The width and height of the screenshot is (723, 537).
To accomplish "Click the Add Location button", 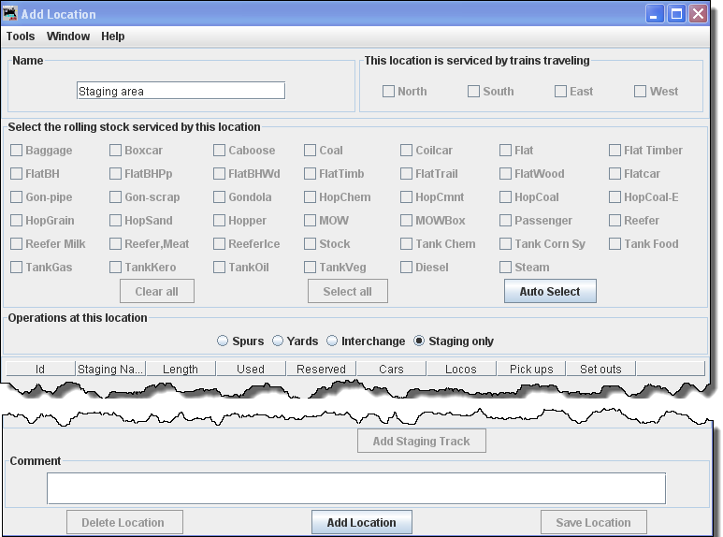I will click(x=361, y=523).
